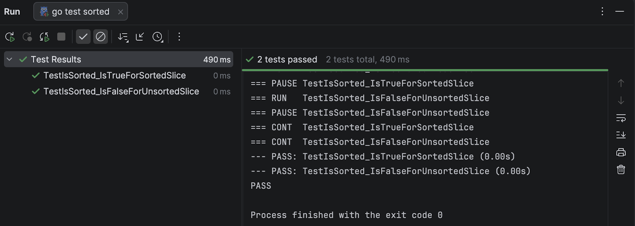Select TestIsSorted_IsFalseForUnsortedSlice test item
The image size is (635, 226).
pyautogui.click(x=121, y=91)
